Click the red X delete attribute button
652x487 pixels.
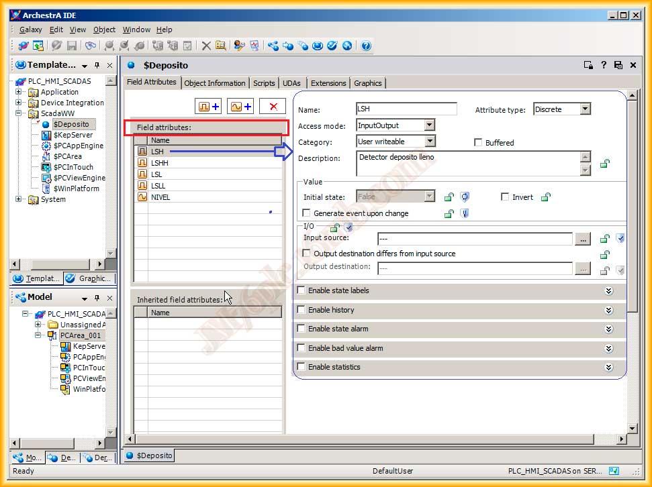click(x=273, y=107)
